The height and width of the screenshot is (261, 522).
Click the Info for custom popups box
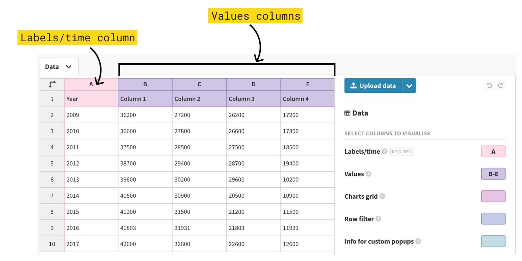pyautogui.click(x=493, y=241)
